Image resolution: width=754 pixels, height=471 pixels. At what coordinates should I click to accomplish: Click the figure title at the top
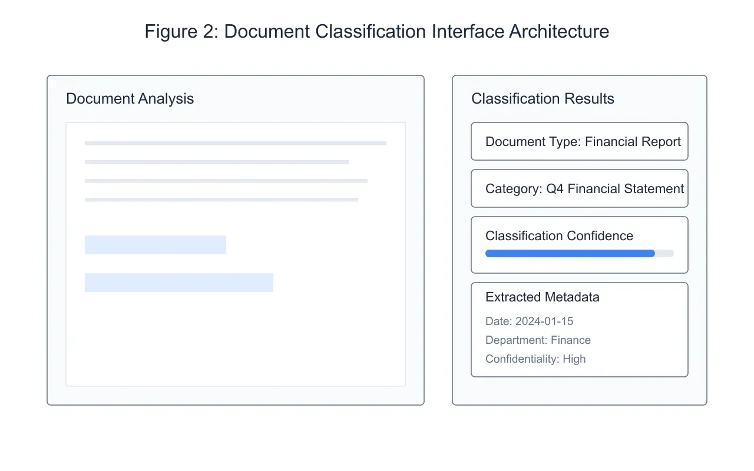pyautogui.click(x=377, y=31)
